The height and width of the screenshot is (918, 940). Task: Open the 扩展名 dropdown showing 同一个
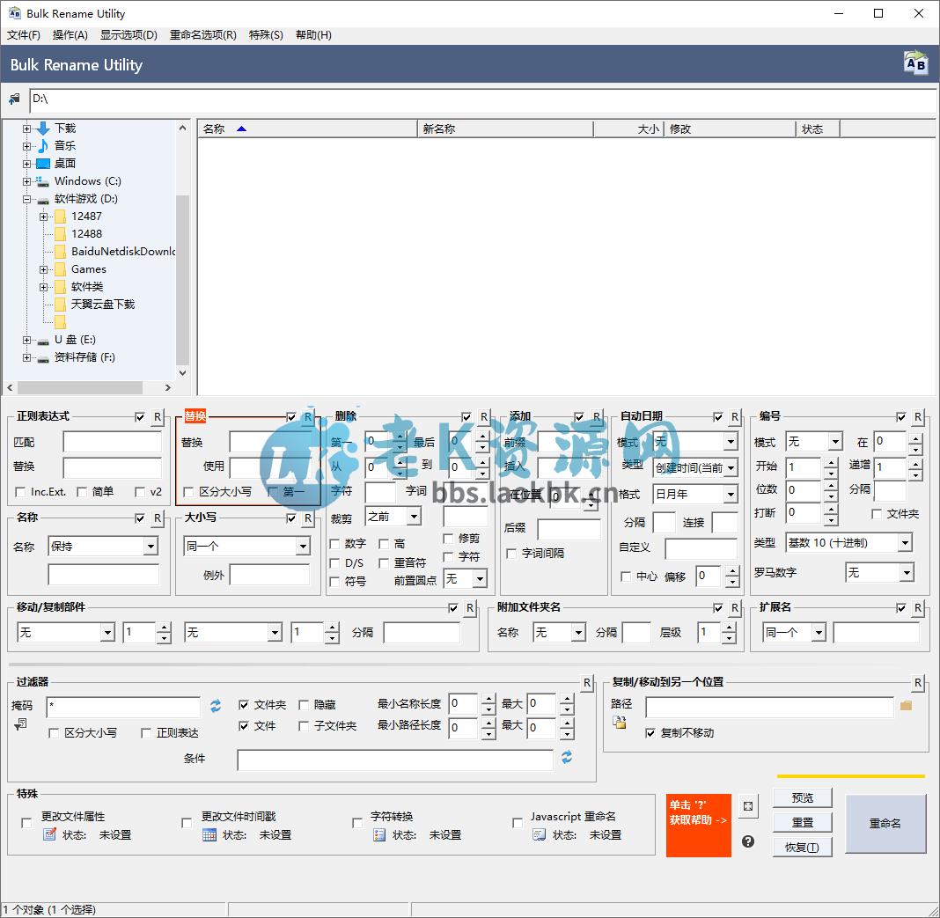point(794,632)
